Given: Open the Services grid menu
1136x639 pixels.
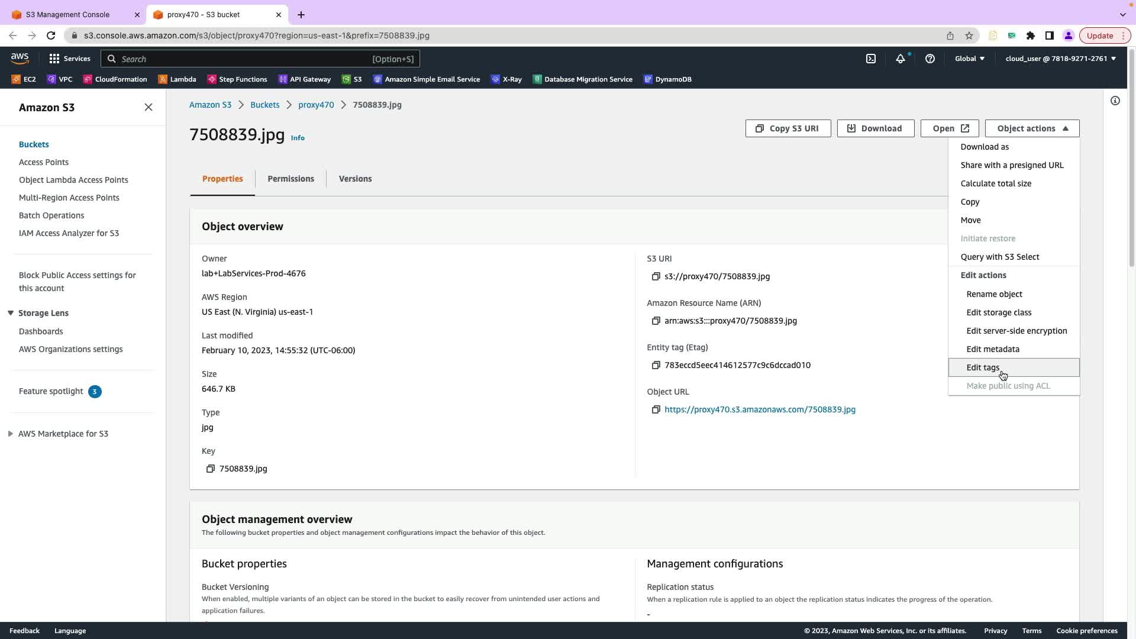Looking at the screenshot, I should [54, 59].
